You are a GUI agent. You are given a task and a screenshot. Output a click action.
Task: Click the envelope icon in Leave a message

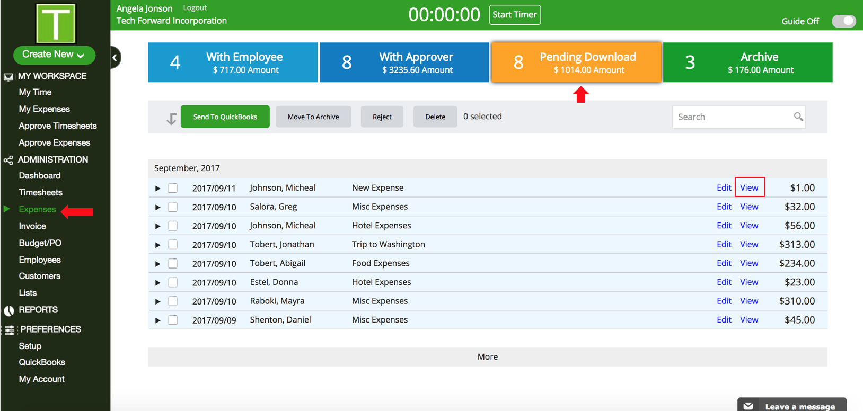tap(748, 406)
